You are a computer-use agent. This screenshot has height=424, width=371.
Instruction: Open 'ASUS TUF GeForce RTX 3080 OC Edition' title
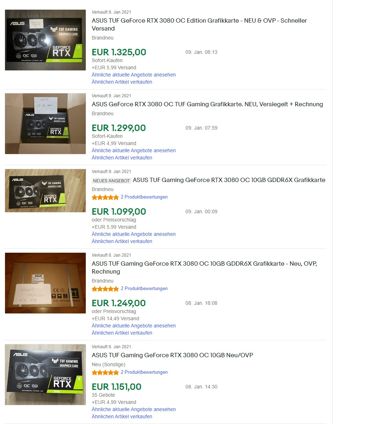(199, 24)
